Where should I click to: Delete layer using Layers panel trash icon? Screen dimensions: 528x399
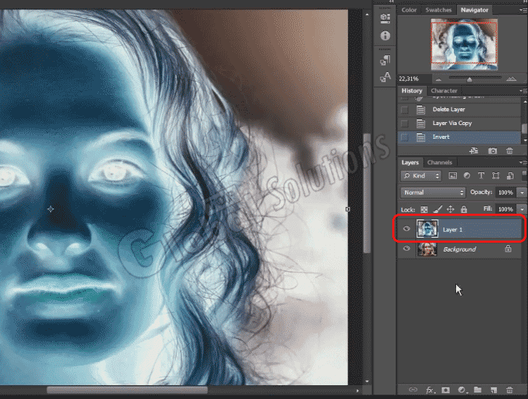(x=509, y=390)
